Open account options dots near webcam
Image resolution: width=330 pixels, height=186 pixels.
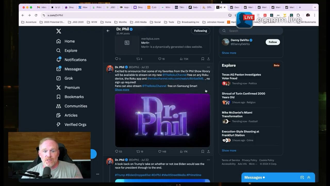tap(97, 174)
